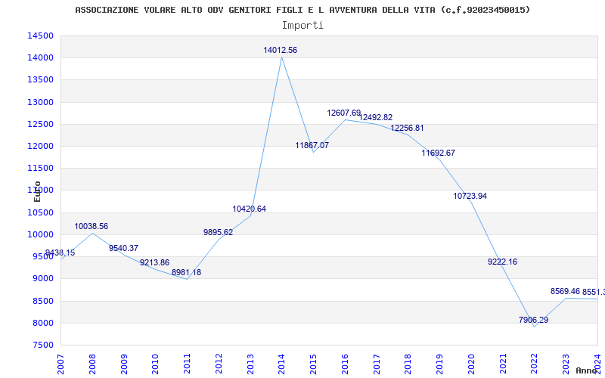
Task: Click the chart title with the association name
Action: click(x=302, y=10)
